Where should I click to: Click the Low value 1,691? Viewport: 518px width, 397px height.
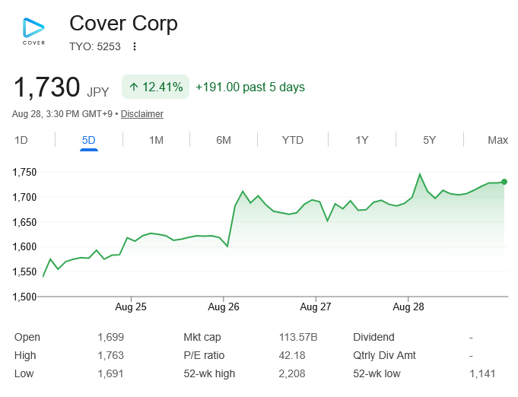110,373
